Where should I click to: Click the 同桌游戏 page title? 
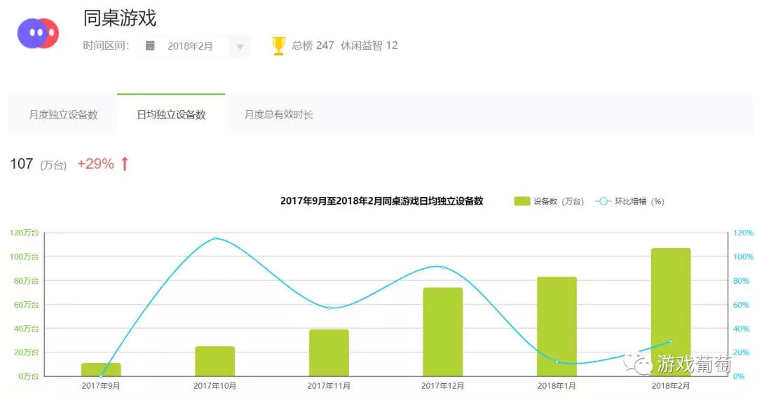coord(120,18)
